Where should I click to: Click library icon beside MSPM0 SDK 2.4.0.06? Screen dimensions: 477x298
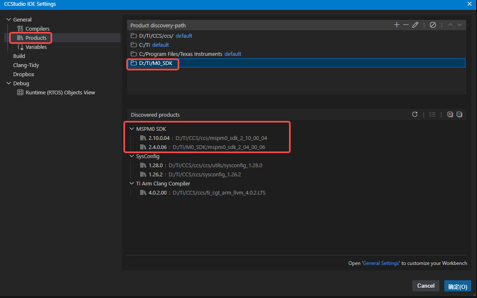(143, 147)
